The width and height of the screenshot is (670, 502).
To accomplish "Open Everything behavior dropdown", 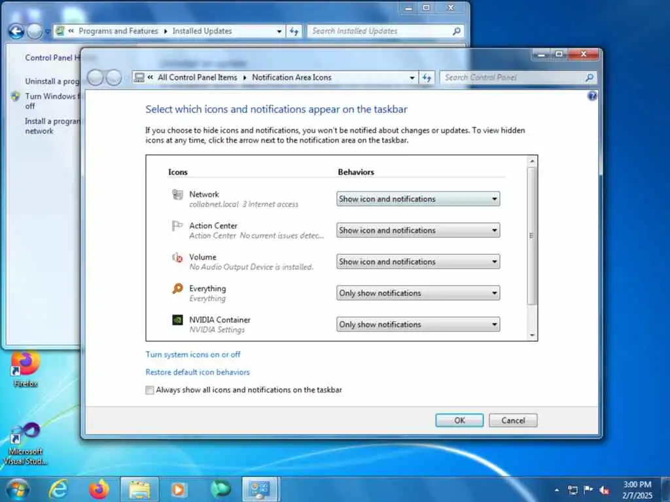I will pos(418,293).
